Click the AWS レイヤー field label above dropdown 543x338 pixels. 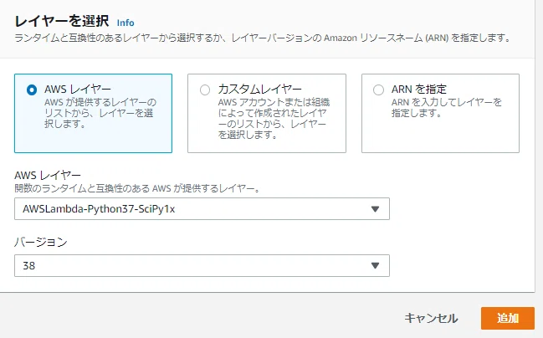coord(48,175)
